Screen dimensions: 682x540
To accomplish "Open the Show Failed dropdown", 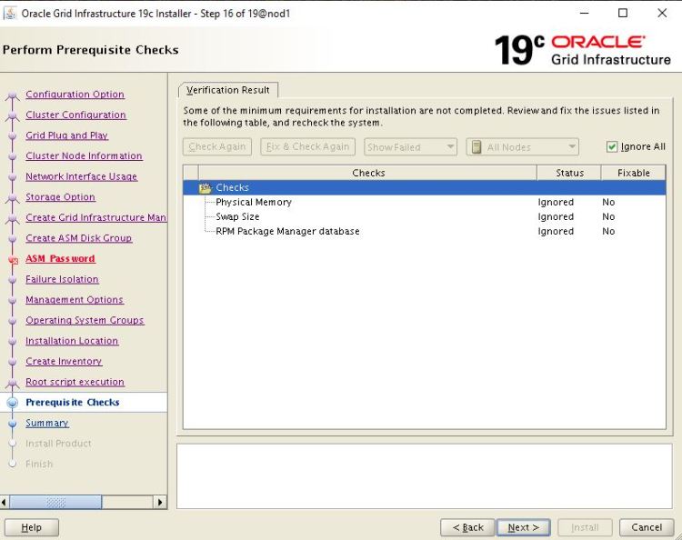I will [x=410, y=147].
